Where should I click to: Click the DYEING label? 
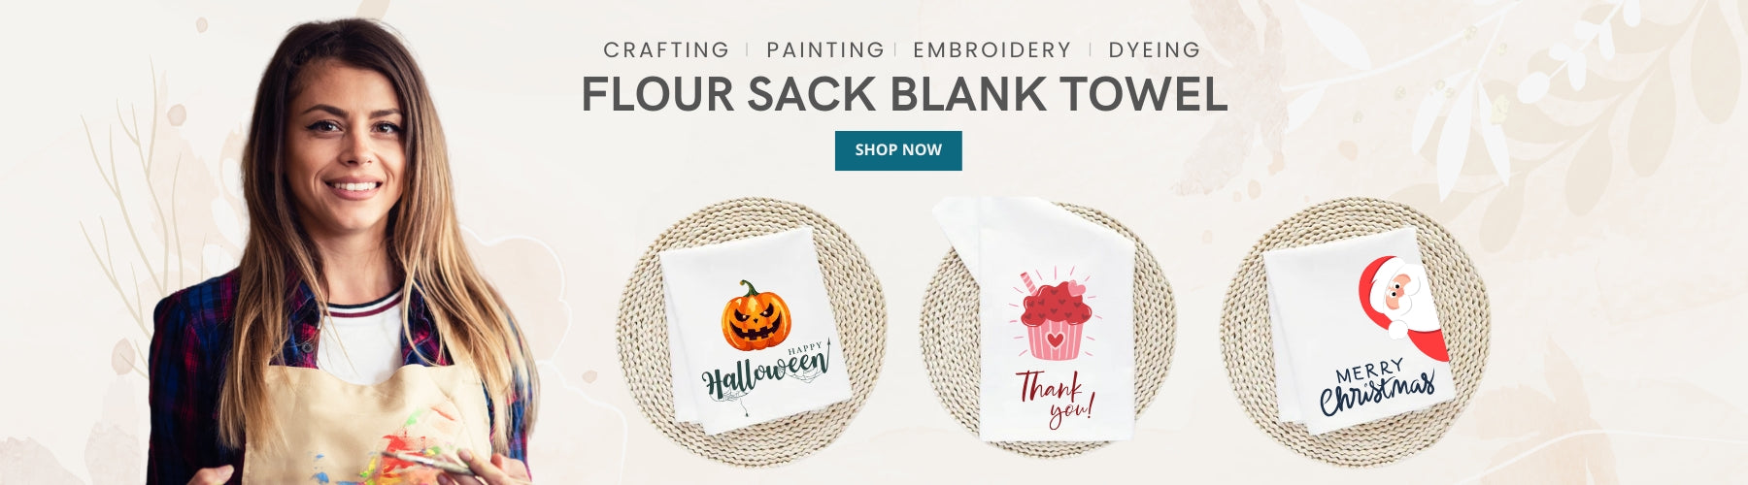pyautogui.click(x=1154, y=49)
